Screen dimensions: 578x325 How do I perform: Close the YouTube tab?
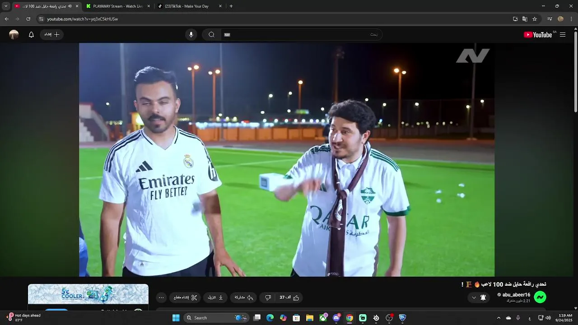pyautogui.click(x=77, y=6)
